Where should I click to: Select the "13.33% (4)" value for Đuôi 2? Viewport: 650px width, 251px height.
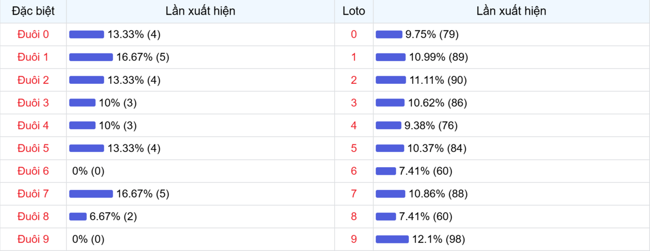[x=134, y=80]
